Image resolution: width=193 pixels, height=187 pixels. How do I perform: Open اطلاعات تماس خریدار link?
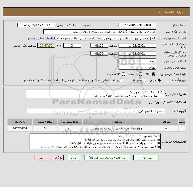(x=41, y=38)
